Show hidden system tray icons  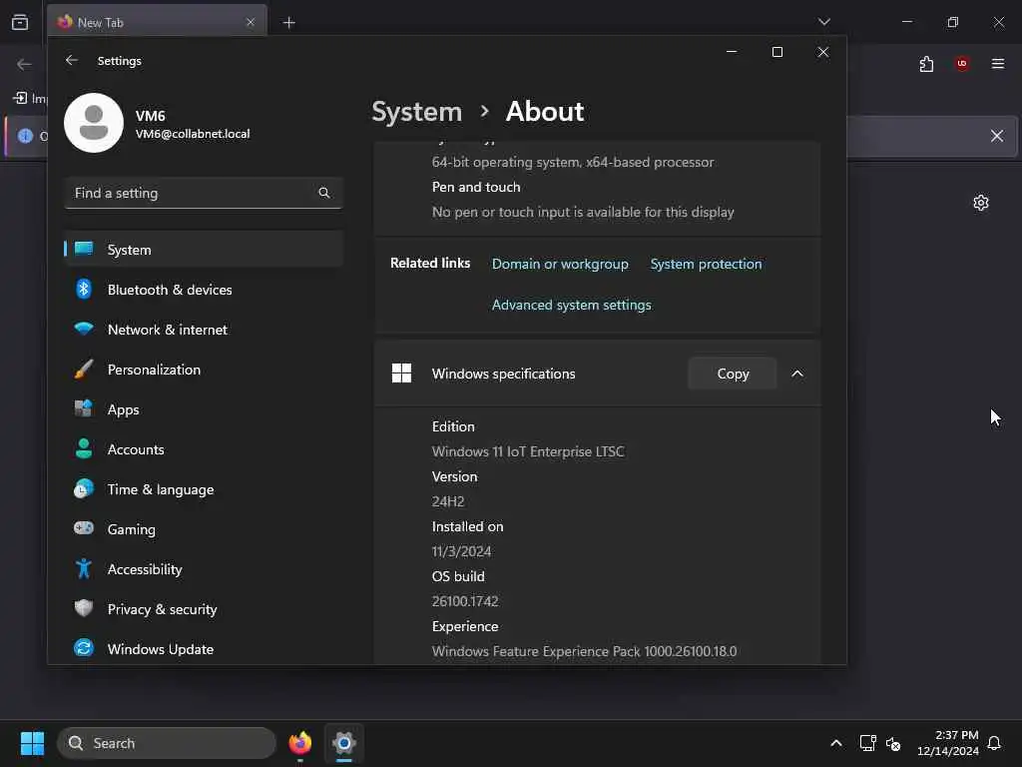coord(835,743)
